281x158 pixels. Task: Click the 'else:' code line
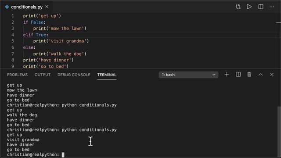point(29,47)
